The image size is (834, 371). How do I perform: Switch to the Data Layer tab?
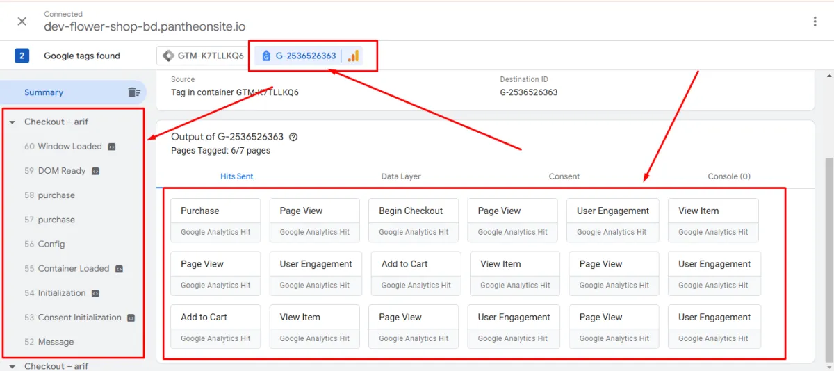click(401, 176)
